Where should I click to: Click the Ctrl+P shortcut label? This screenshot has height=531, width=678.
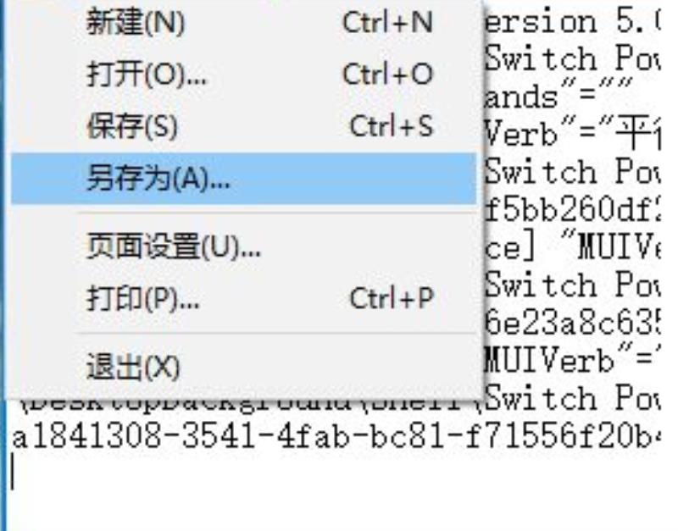pos(392,298)
